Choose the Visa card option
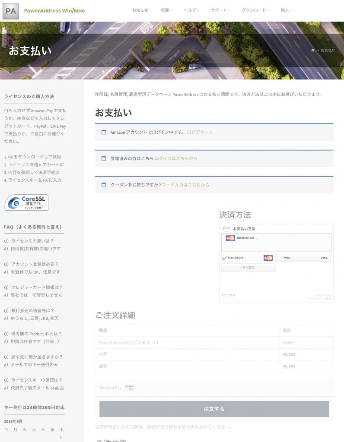This screenshot has width=344, height=442. coord(304,258)
